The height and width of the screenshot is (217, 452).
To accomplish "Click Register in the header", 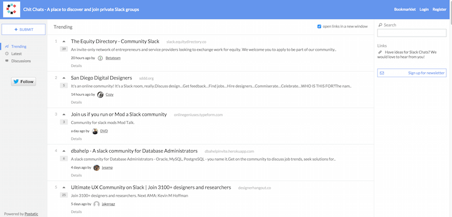I will click(x=440, y=10).
